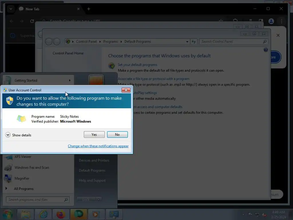Click Control Panel in the breadcrumb path
This screenshot has width=293, height=220.
pyautogui.click(x=86, y=42)
